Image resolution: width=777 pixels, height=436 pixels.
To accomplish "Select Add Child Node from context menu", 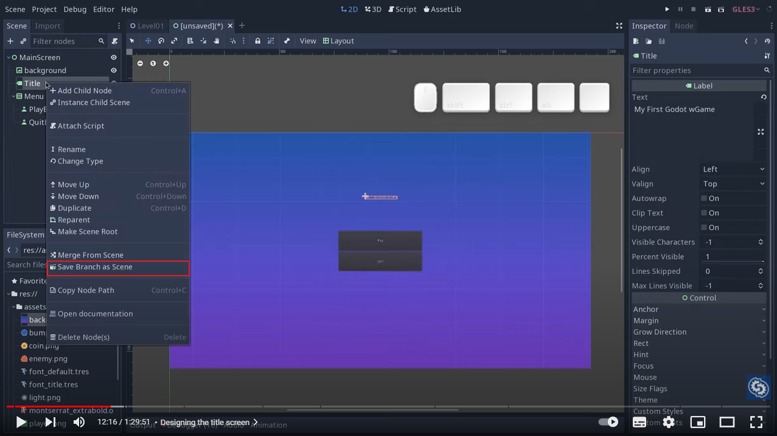I will (x=118, y=90).
